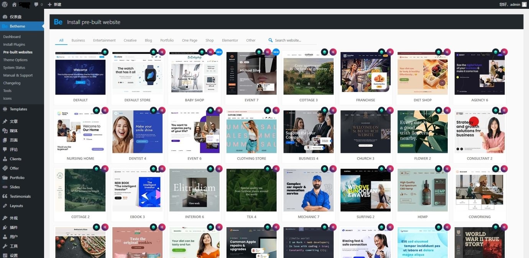The height and width of the screenshot is (258, 529).
Task: Click the Be logo in the page header
Action: point(58,22)
